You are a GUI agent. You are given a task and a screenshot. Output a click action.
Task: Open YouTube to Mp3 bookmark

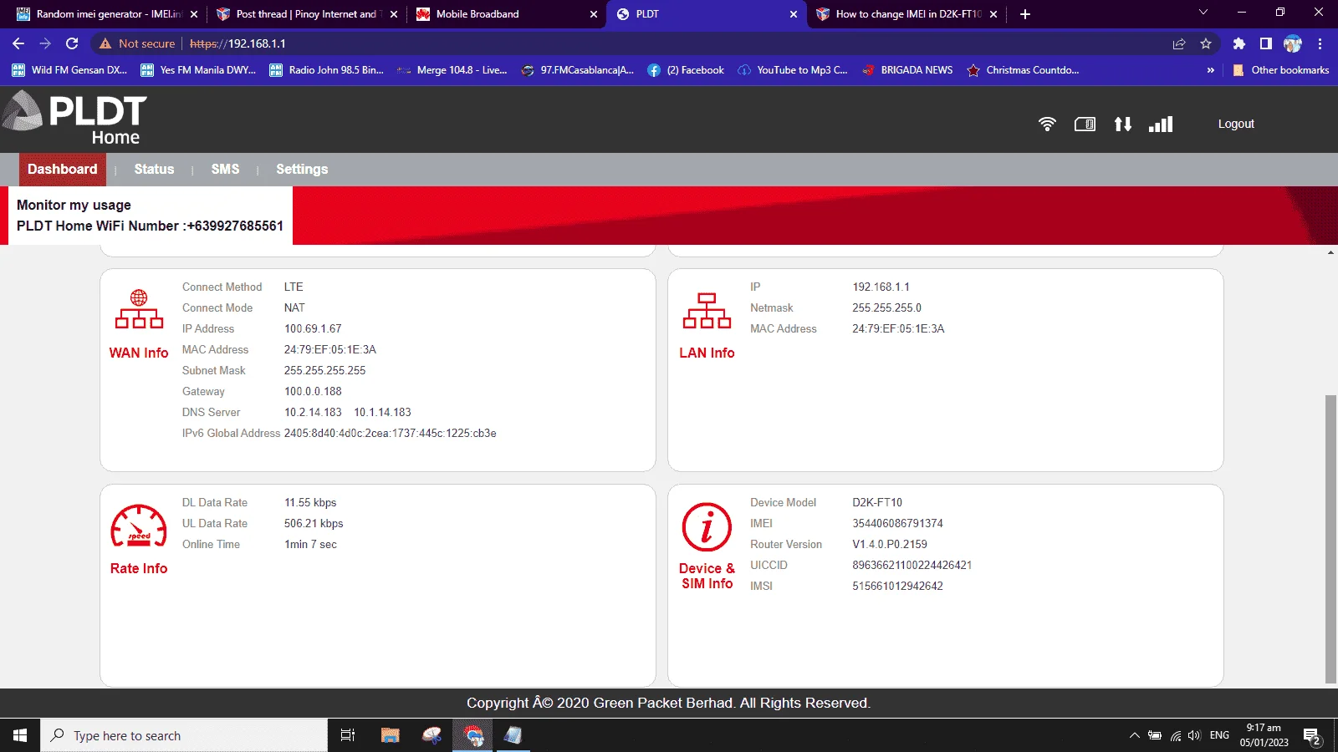(x=793, y=70)
